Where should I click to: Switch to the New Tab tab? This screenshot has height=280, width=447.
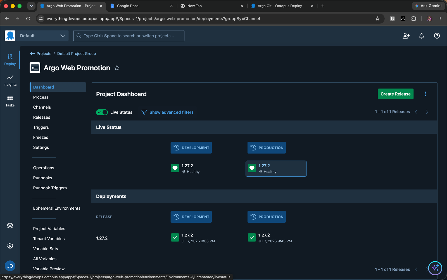click(x=212, y=6)
